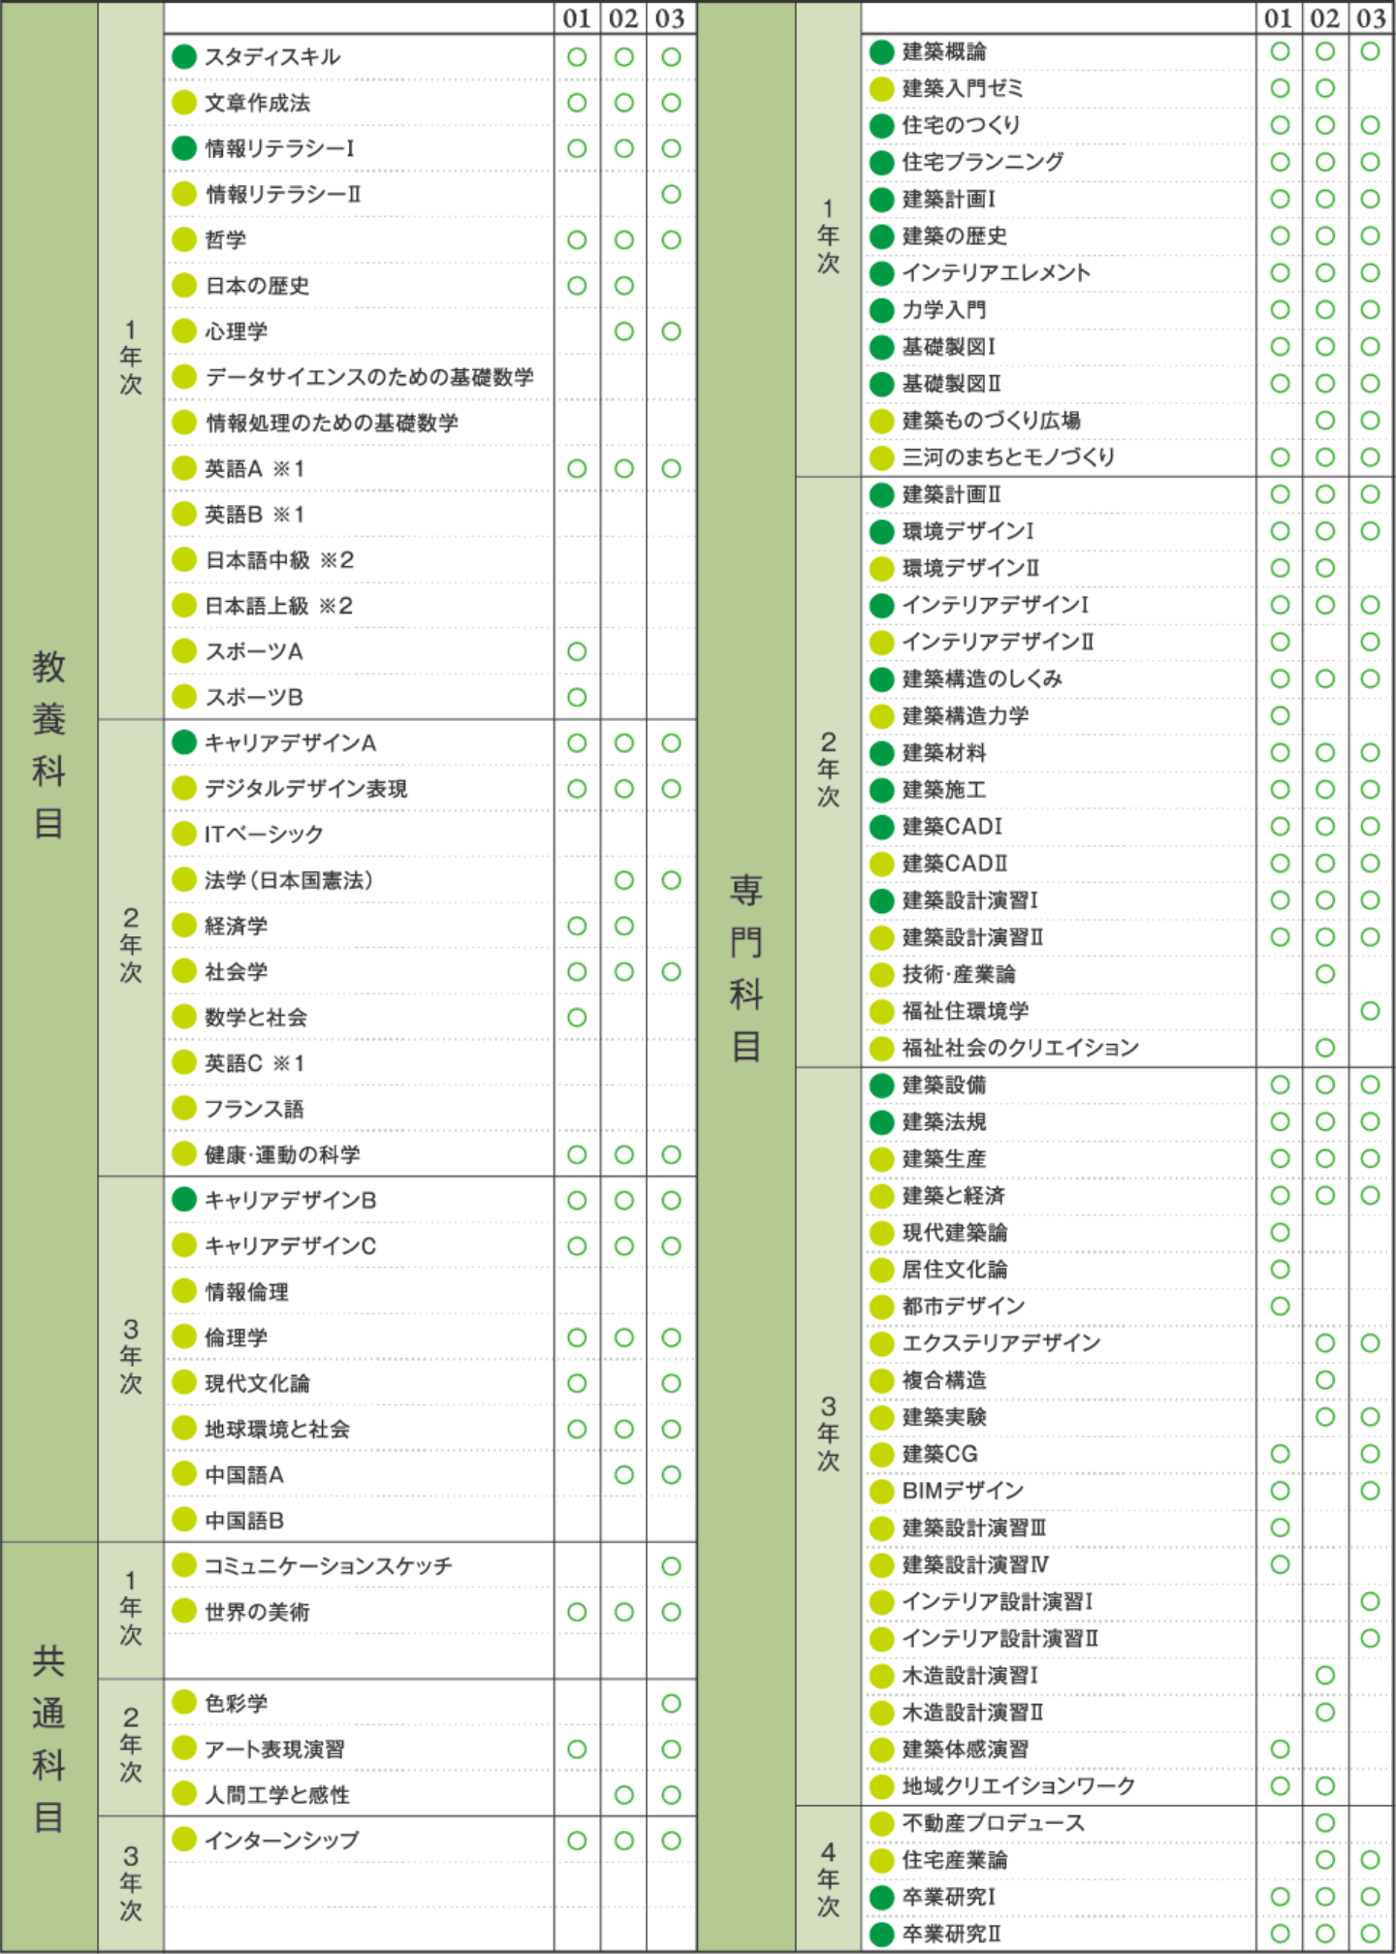Click the 01 circle in the 建築体感演習 row

[x=1280, y=1749]
